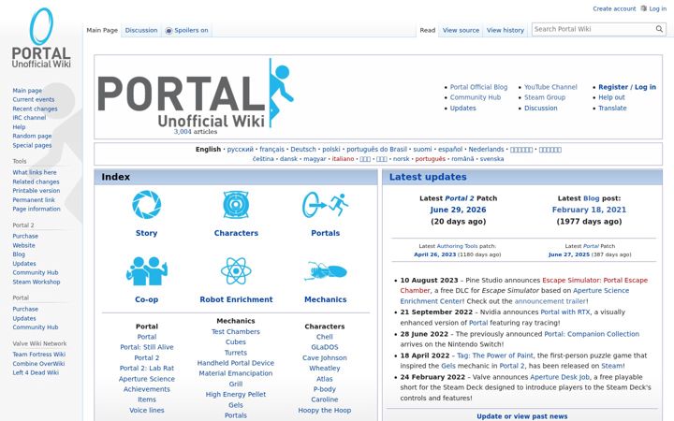Go to Random page
This screenshot has height=421, width=674.
pyautogui.click(x=32, y=136)
